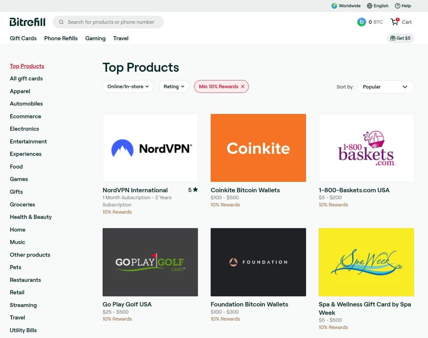The image size is (428, 338).
Task: Select Music category
Action: (17, 242)
